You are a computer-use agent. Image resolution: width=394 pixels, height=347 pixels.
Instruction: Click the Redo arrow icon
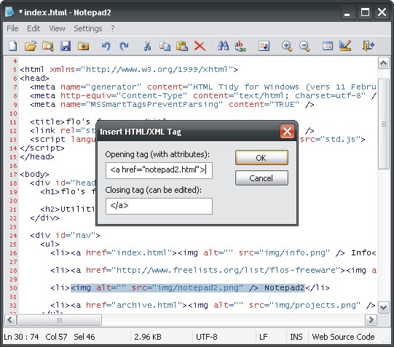[124, 46]
